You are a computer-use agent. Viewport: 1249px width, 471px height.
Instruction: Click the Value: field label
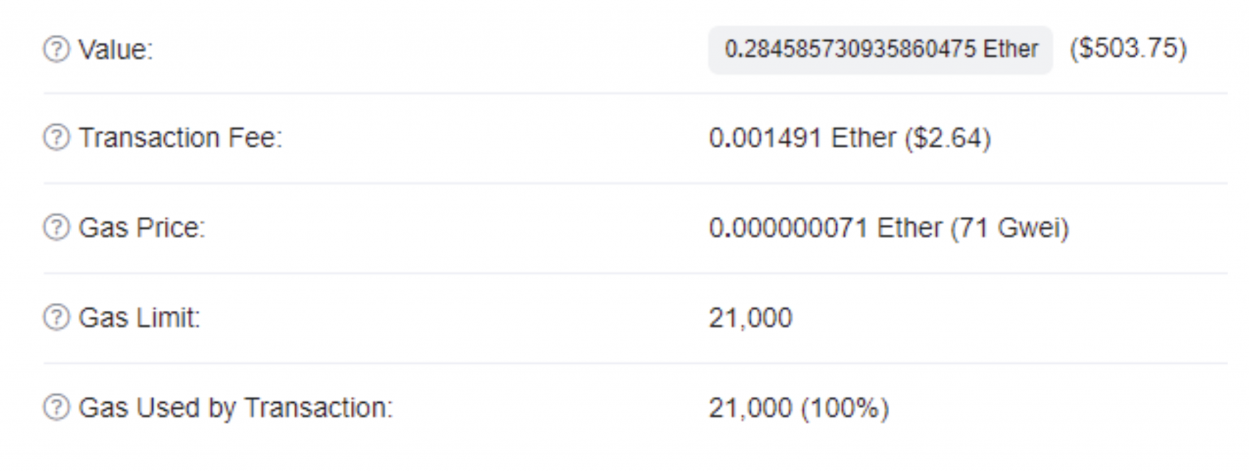[116, 49]
